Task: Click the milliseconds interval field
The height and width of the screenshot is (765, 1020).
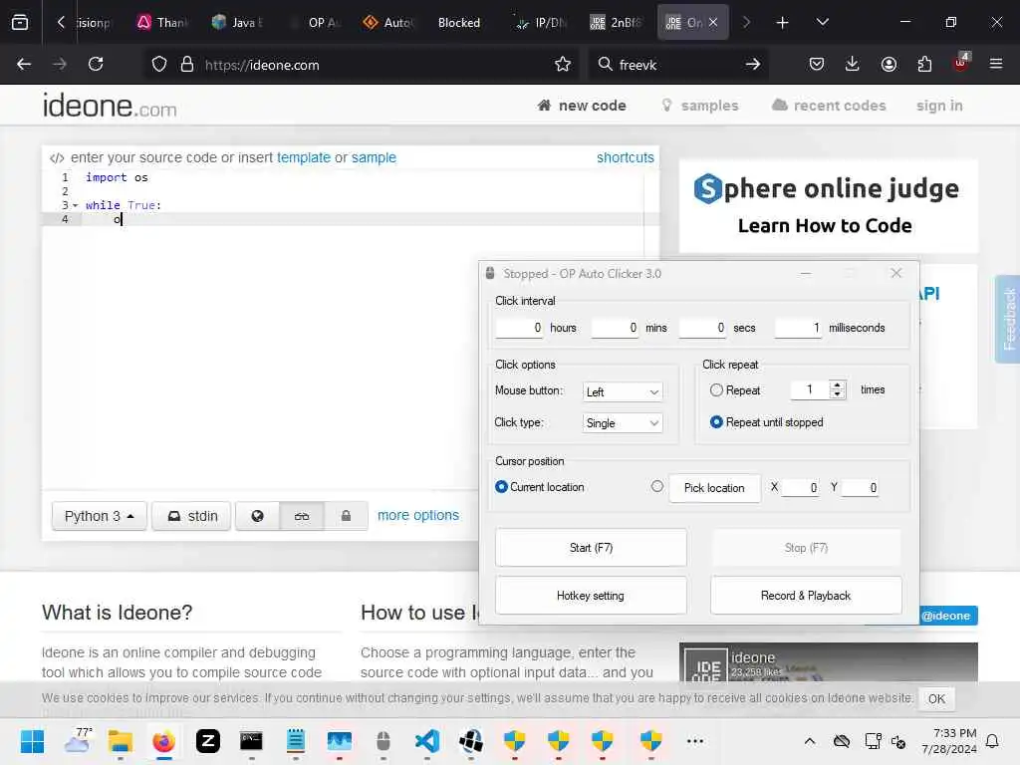Action: (799, 327)
